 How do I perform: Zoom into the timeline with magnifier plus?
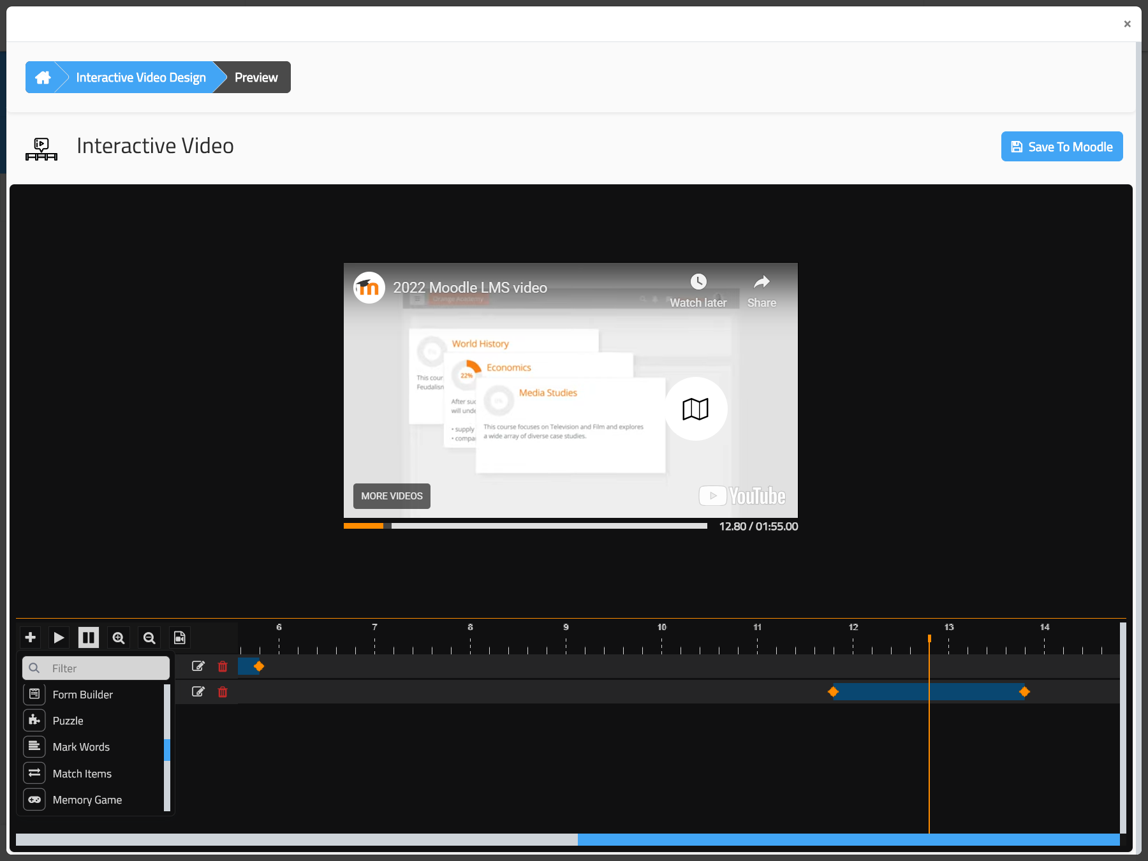click(x=119, y=637)
